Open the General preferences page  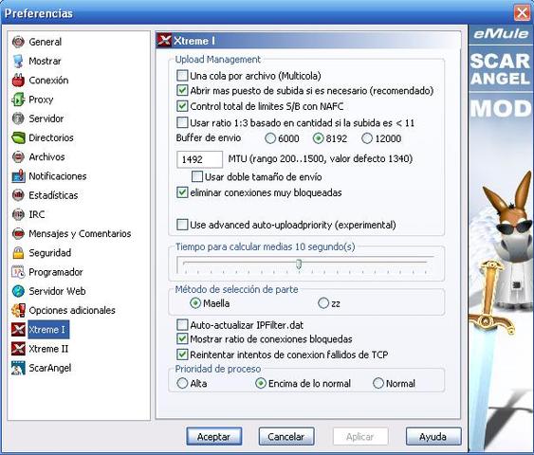[46, 42]
